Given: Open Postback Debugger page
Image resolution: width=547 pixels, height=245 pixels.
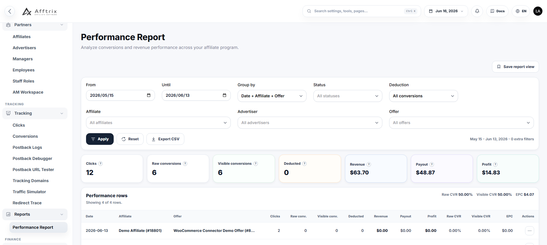Looking at the screenshot, I should coord(32,158).
